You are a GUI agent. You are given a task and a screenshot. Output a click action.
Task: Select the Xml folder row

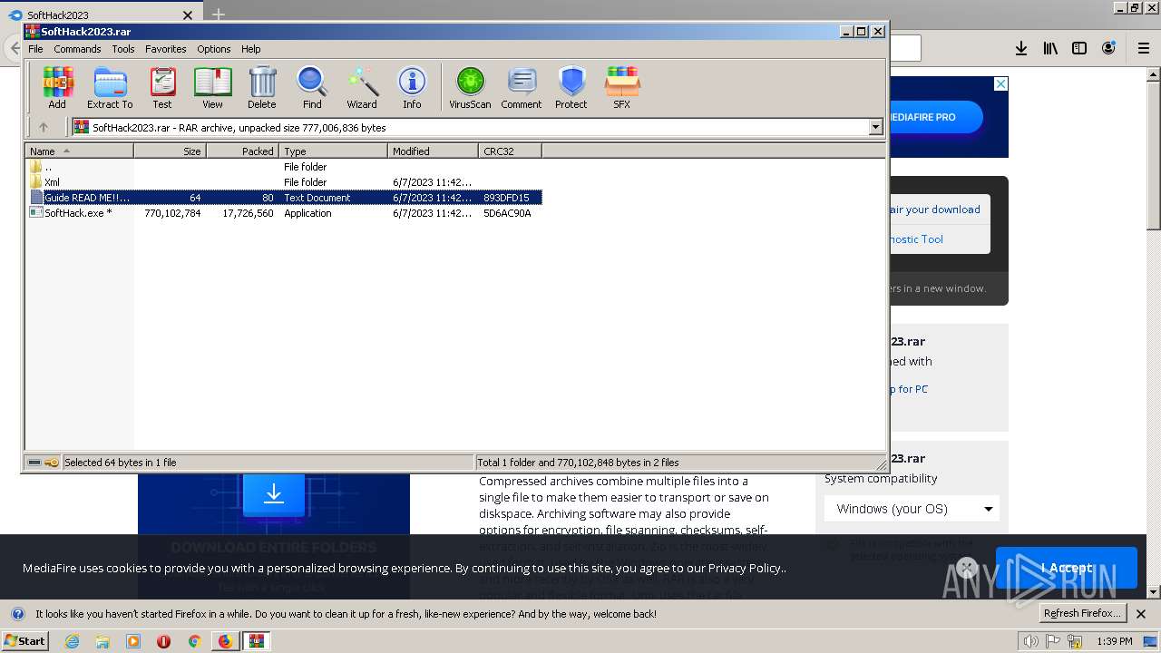pos(284,182)
